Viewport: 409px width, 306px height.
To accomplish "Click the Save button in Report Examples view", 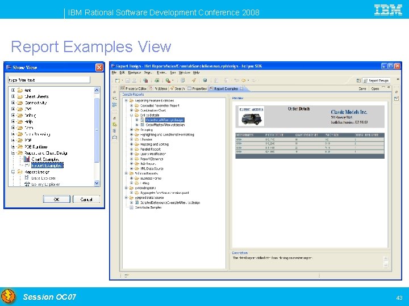I will (x=362, y=89).
